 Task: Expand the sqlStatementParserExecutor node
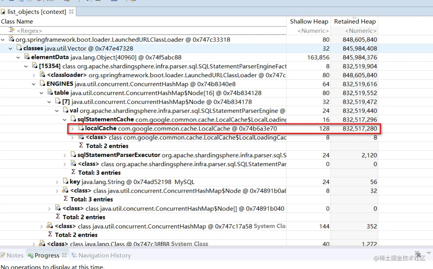coord(65,155)
